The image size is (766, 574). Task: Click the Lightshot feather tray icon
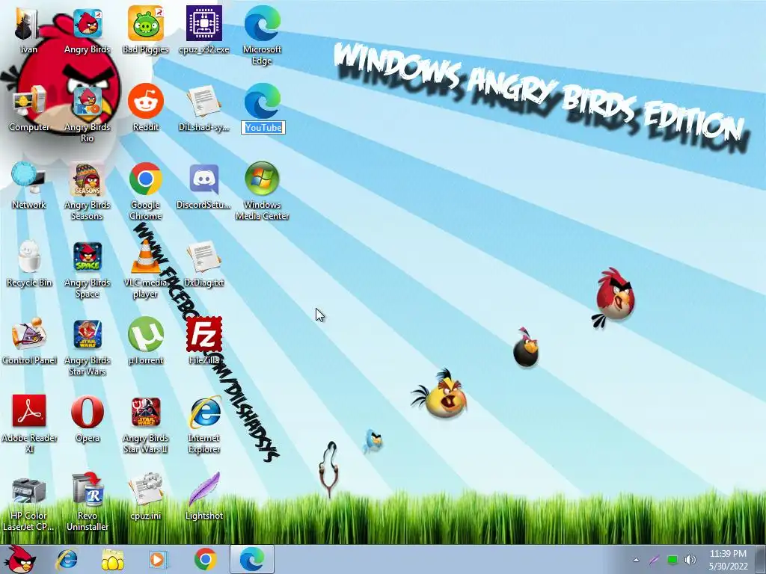point(655,560)
